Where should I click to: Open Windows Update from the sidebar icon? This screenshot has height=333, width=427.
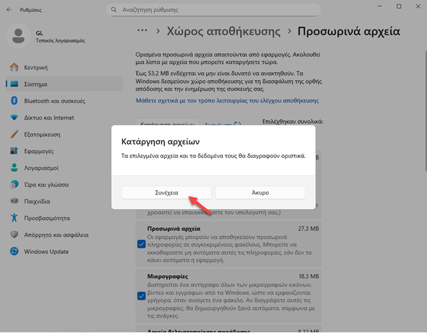pos(14,251)
